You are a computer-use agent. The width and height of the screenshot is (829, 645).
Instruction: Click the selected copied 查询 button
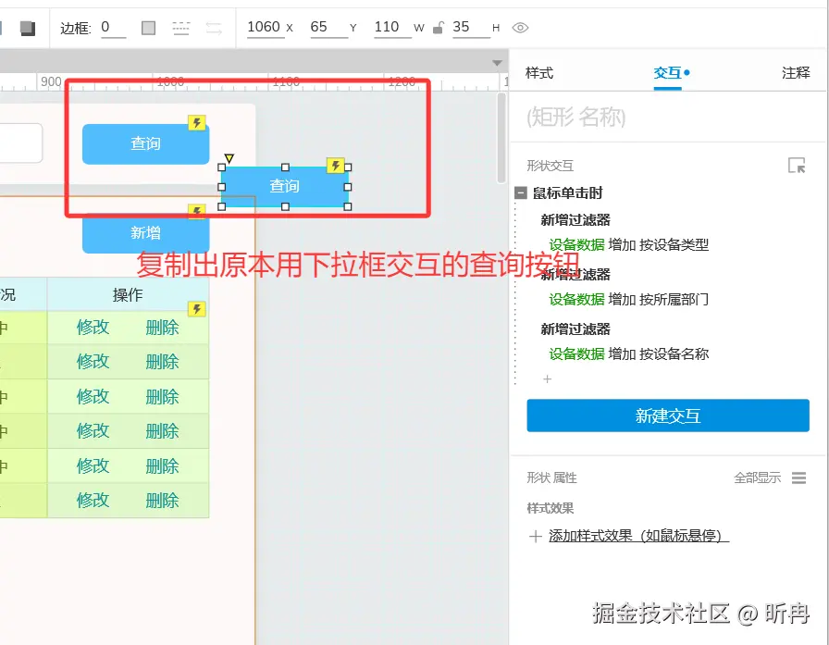pyautogui.click(x=284, y=186)
